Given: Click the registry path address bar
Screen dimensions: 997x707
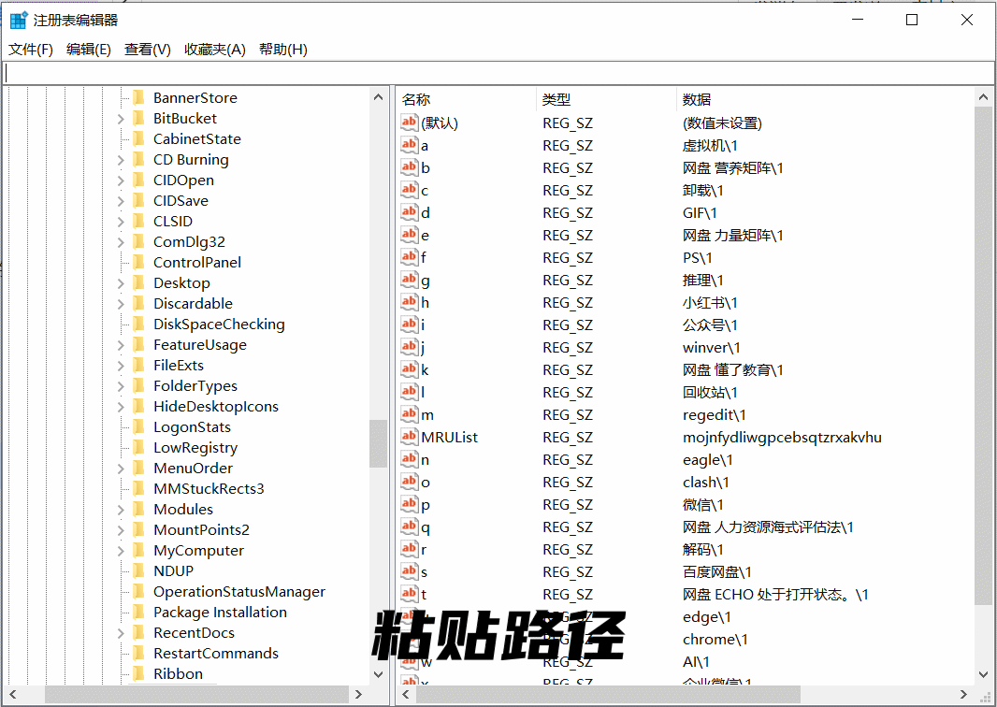Looking at the screenshot, I should click(x=498, y=73).
